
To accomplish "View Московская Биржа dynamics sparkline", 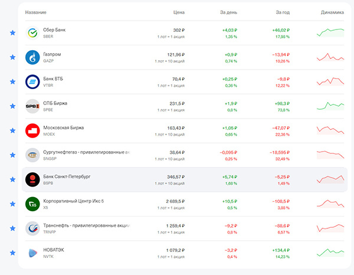I will tap(330, 130).
